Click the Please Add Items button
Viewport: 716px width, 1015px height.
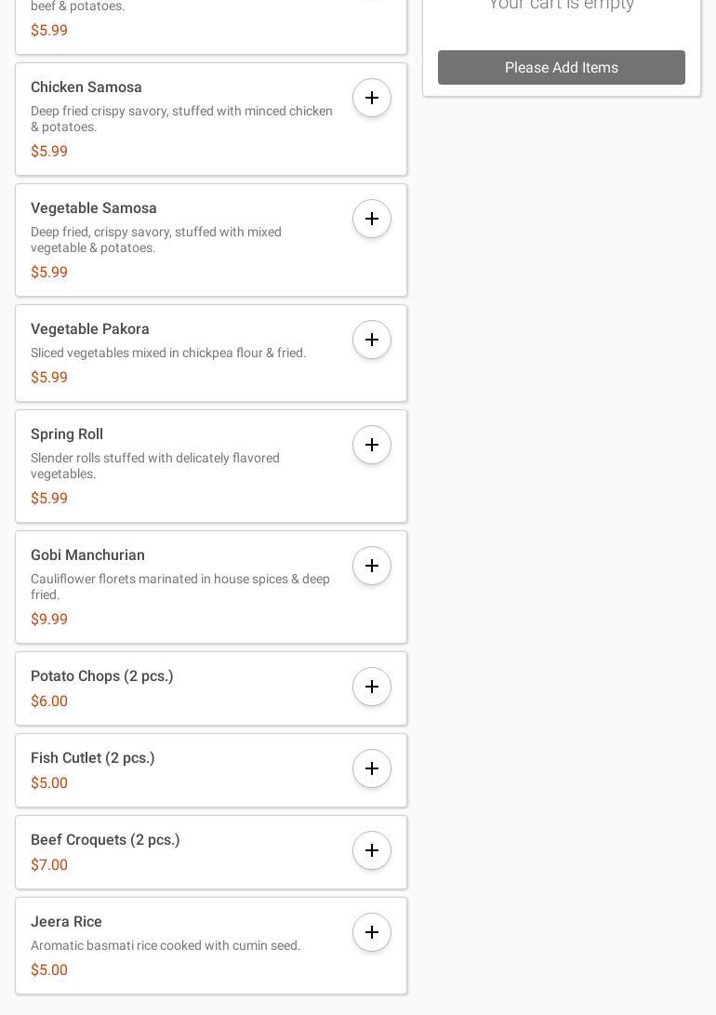(x=562, y=68)
